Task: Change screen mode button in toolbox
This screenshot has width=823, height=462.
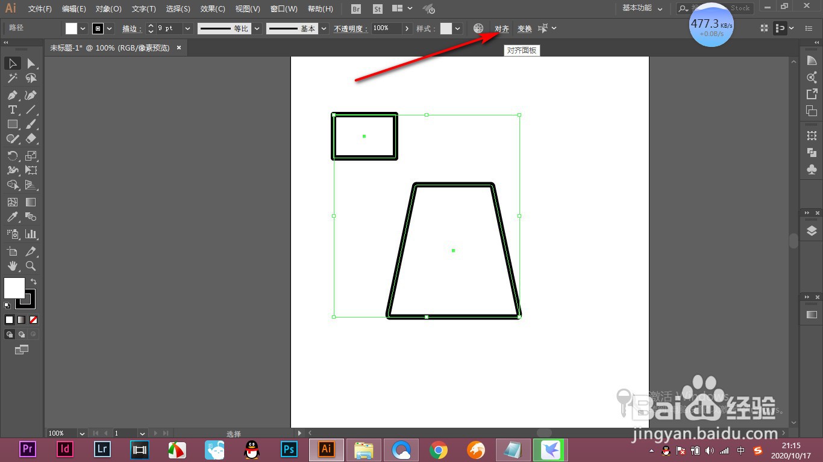Action: click(x=22, y=350)
